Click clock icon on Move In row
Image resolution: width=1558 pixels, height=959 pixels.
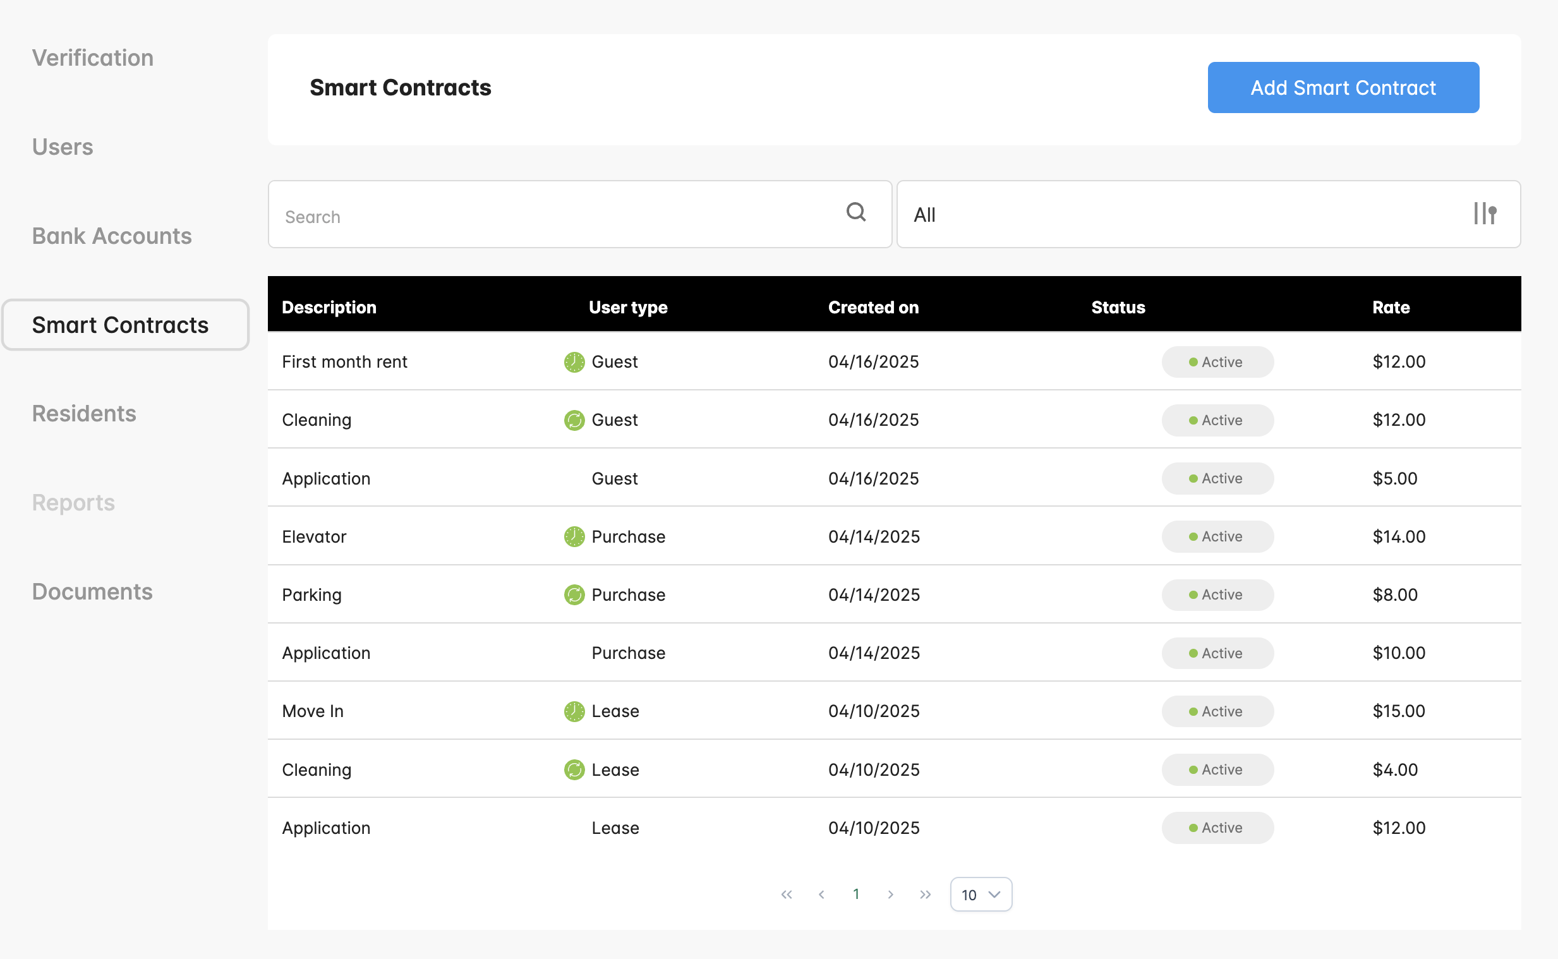[574, 711]
